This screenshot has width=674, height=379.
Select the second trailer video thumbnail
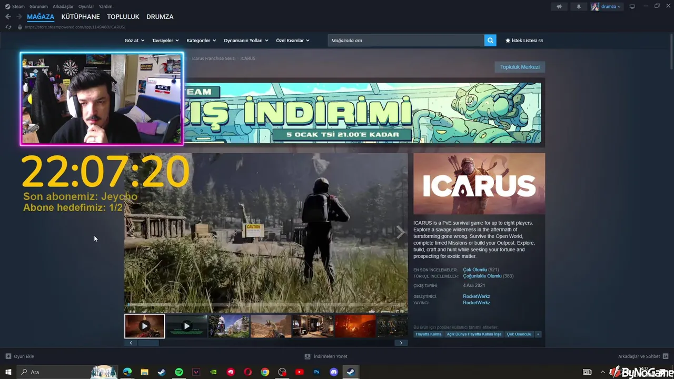[186, 326]
